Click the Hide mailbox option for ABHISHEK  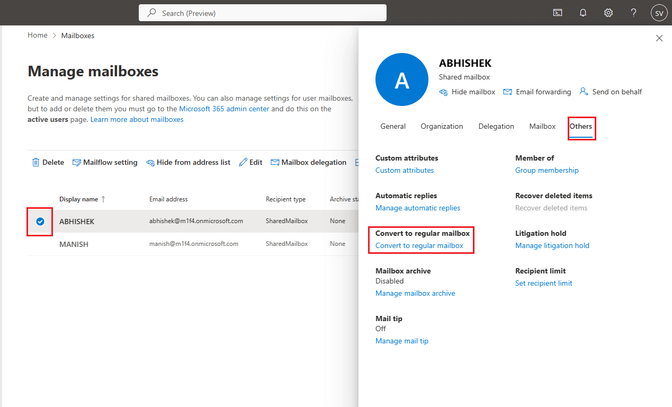pos(467,92)
